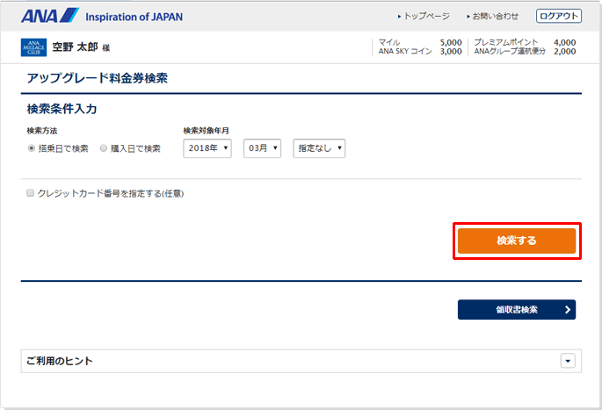The image size is (602, 410).
Task: Click the ANA logo in the header
Action: coord(48,16)
